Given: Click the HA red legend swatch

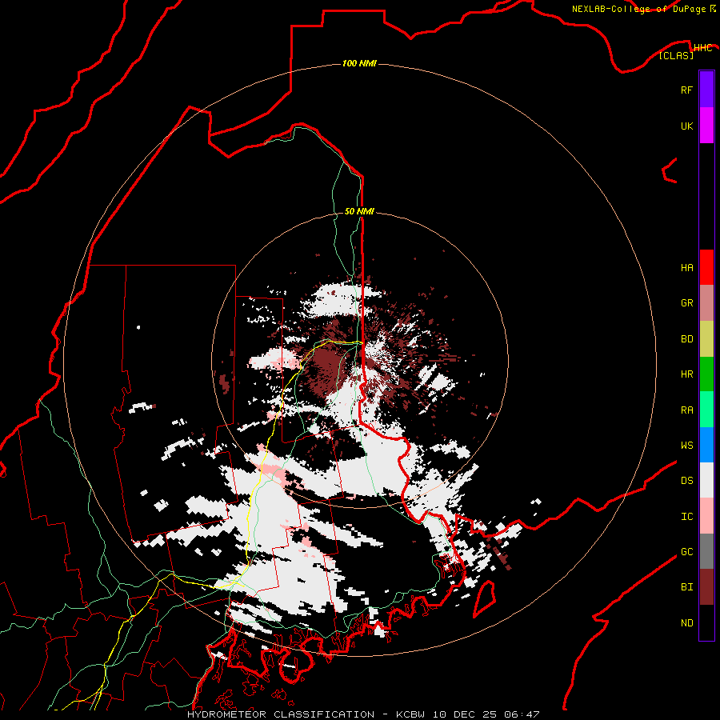Looking at the screenshot, I should pyautogui.click(x=706, y=267).
